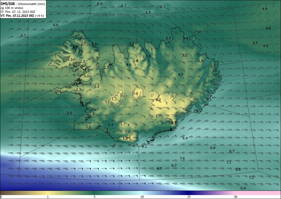Click the 7.2 value label
This screenshot has height=199, width=281.
point(251,178)
